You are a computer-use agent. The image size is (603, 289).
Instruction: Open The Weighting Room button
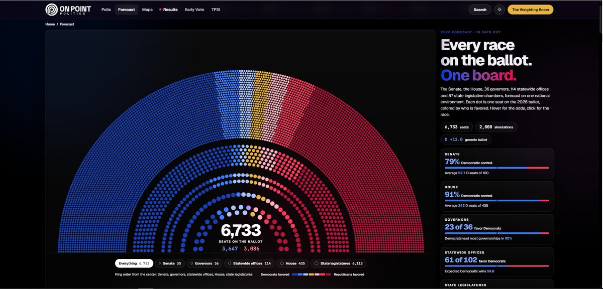pyautogui.click(x=530, y=10)
